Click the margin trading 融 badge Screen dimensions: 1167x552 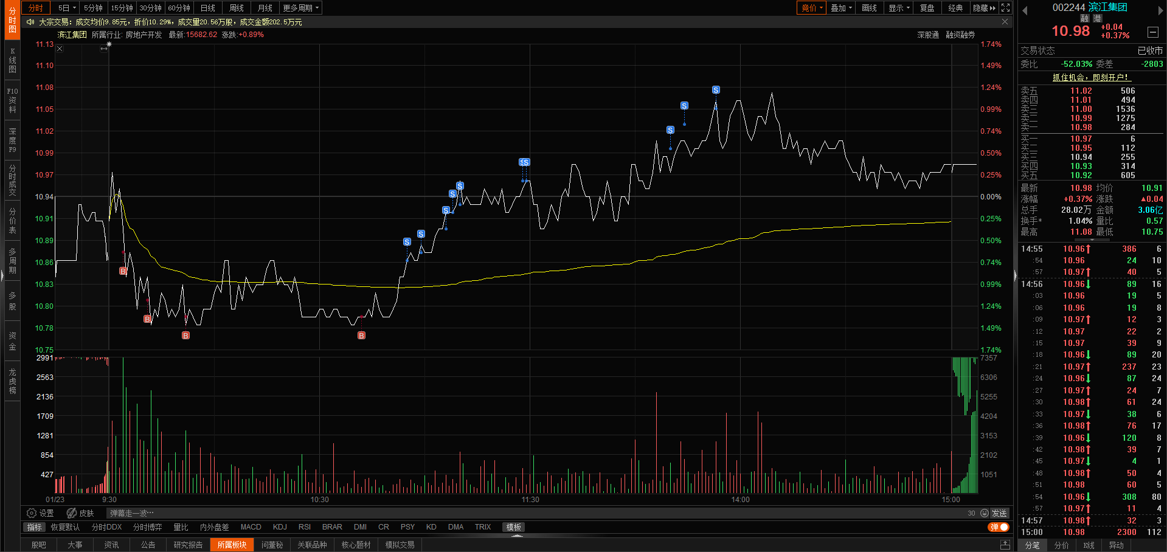(x=1085, y=18)
